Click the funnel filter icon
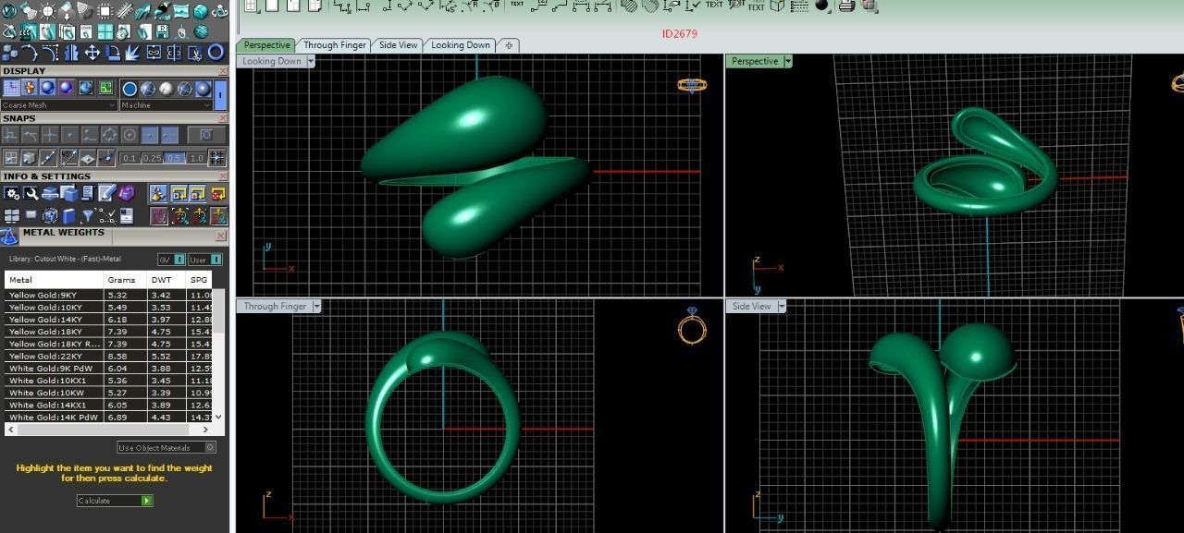1184x533 pixels. click(x=88, y=215)
